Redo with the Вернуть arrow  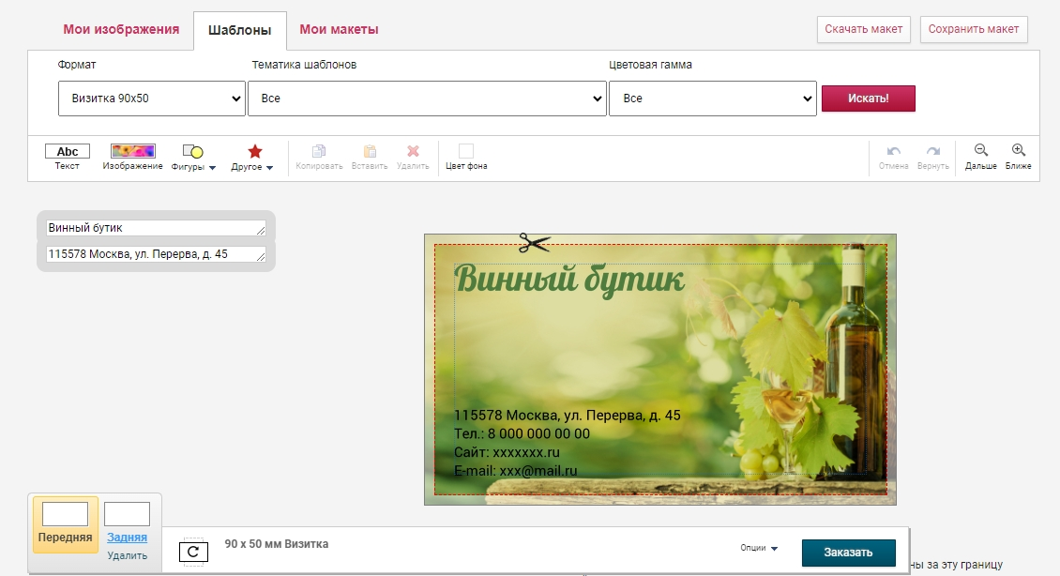pyautogui.click(x=932, y=152)
